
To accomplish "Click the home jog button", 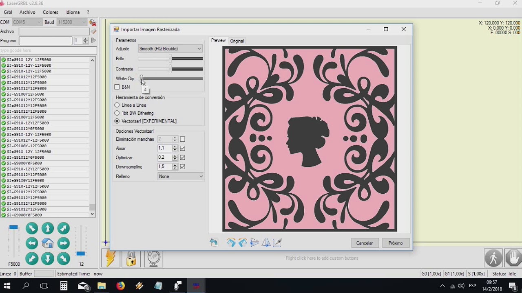I will (x=48, y=243).
